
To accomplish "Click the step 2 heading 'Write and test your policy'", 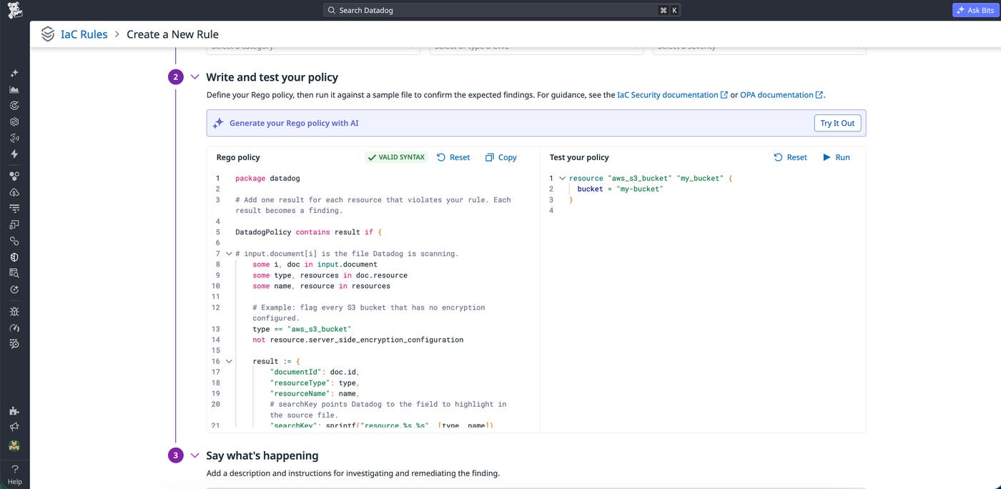I will pyautogui.click(x=272, y=77).
